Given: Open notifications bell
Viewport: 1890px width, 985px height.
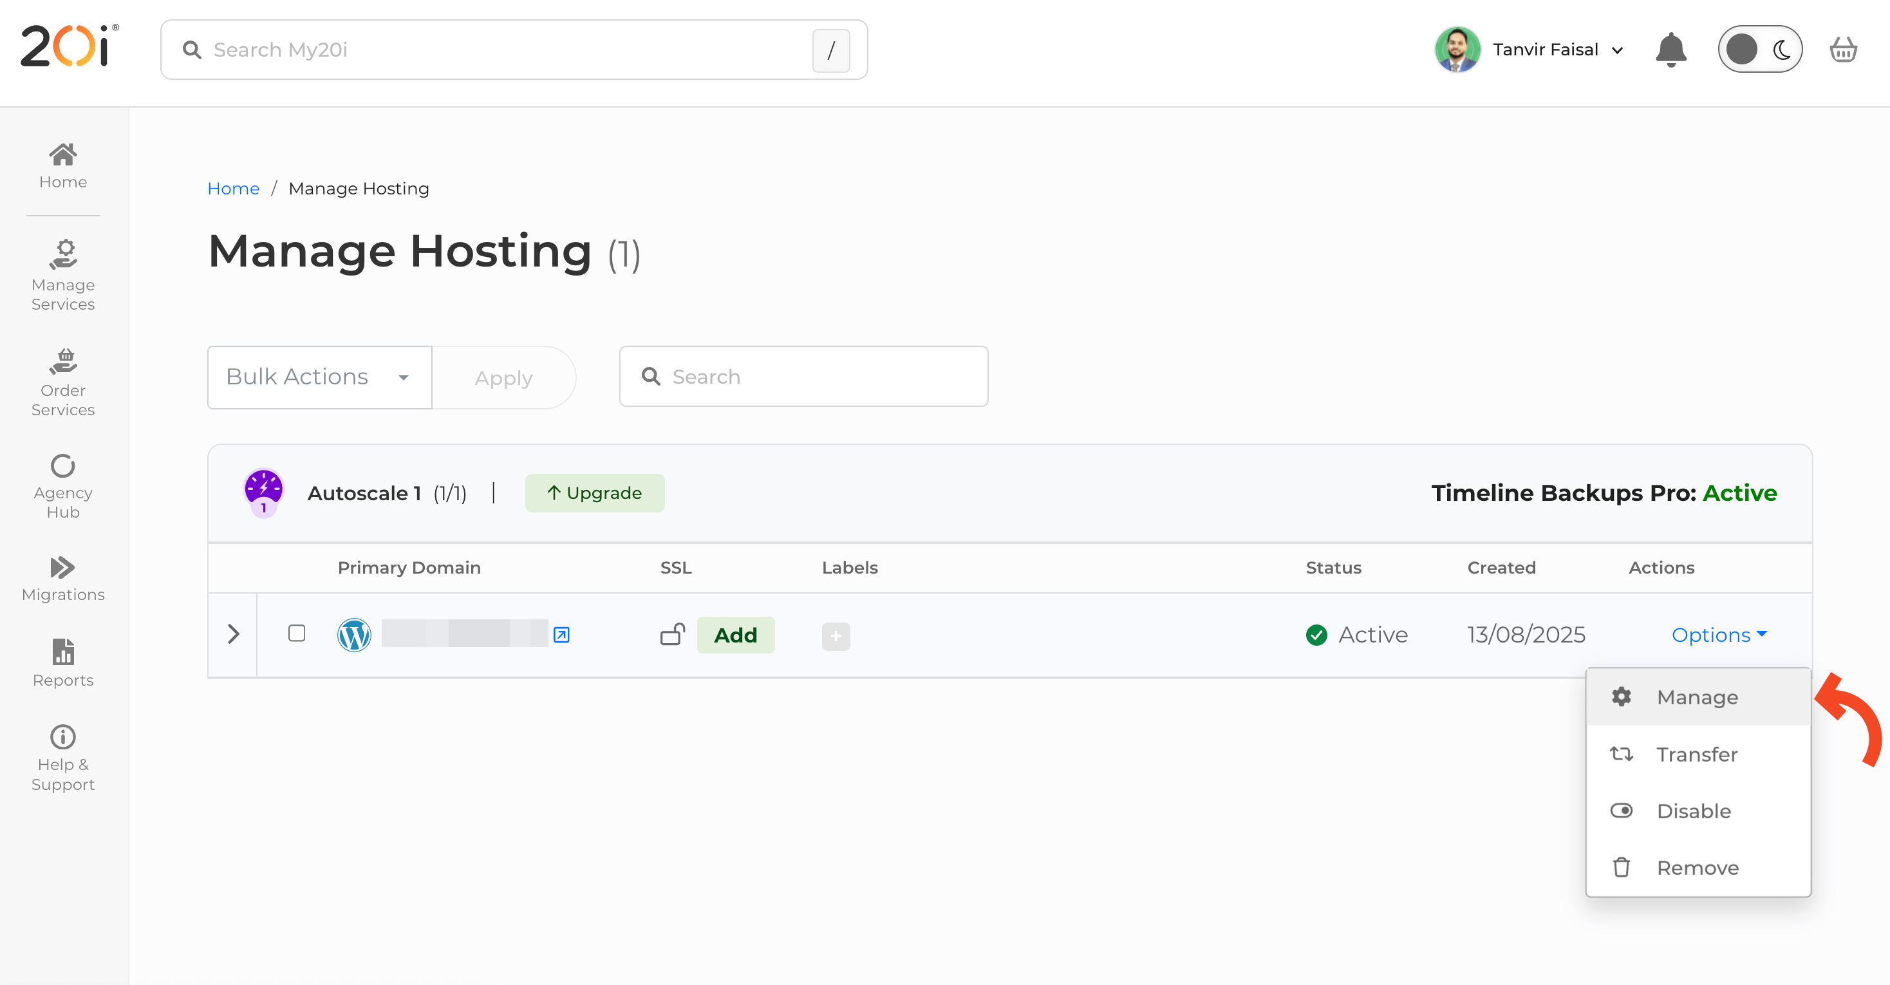Looking at the screenshot, I should coord(1670,49).
